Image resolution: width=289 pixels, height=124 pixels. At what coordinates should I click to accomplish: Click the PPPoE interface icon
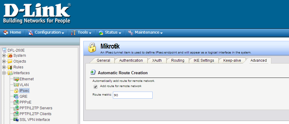tap(16, 102)
